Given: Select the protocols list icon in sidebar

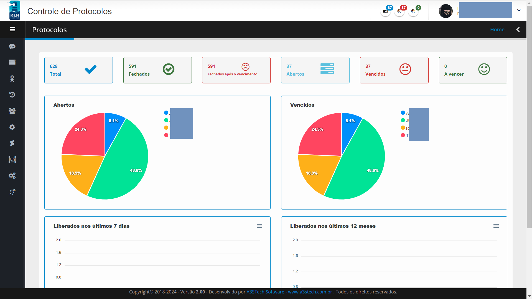Looking at the screenshot, I should (x=12, y=62).
